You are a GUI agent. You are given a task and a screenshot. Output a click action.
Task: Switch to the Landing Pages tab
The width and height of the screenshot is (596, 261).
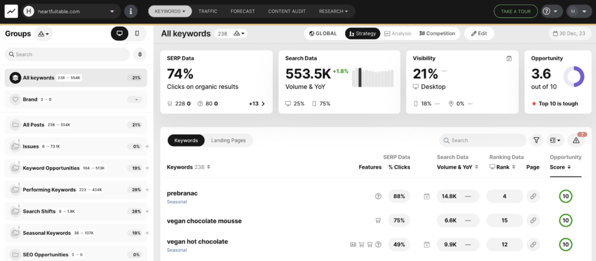point(228,140)
